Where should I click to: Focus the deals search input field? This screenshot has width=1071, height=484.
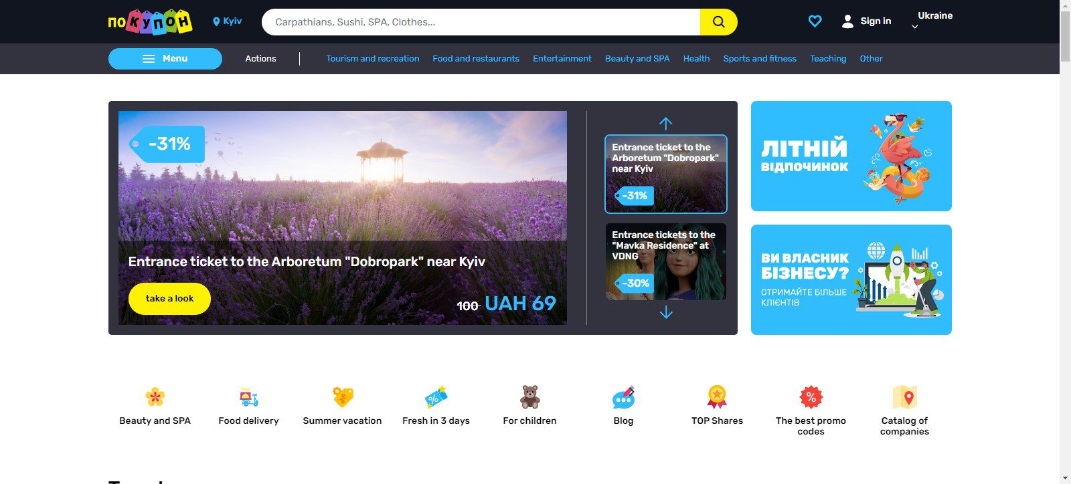[481, 22]
